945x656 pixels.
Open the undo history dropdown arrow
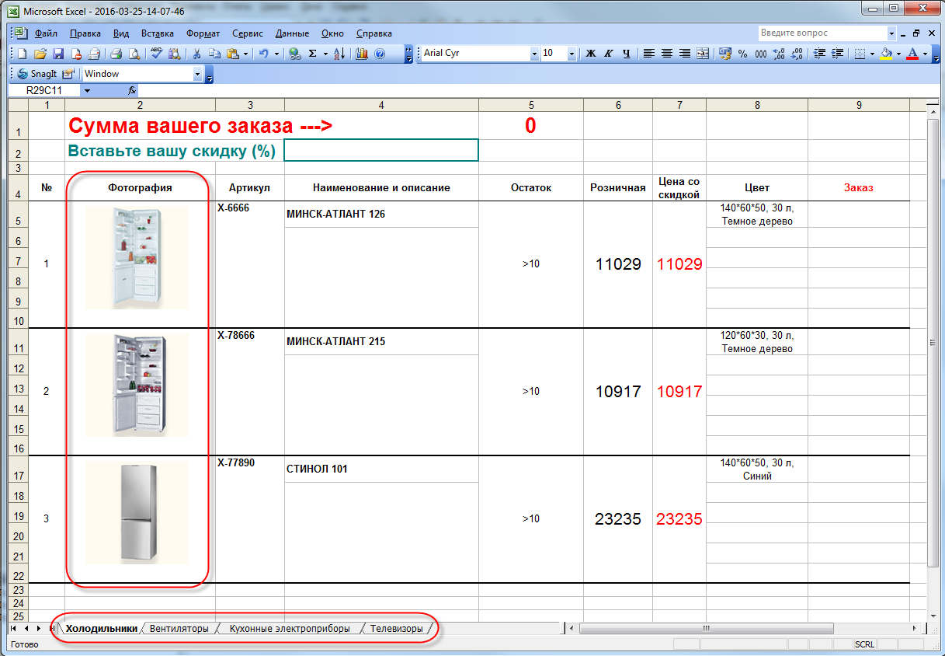tap(276, 54)
